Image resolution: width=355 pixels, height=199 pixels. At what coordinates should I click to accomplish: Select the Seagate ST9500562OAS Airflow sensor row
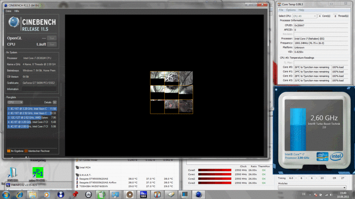coord(126,183)
